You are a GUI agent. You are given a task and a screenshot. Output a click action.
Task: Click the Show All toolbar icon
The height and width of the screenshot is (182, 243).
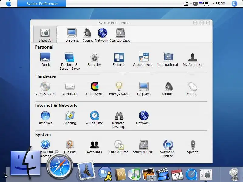(45, 35)
